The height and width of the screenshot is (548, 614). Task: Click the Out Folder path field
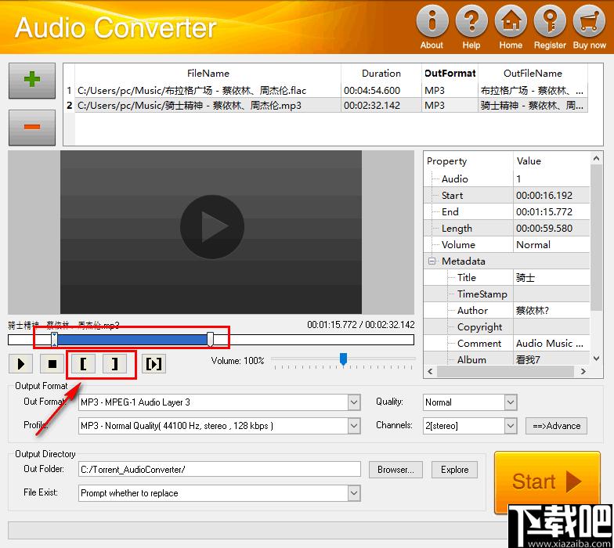click(x=219, y=470)
